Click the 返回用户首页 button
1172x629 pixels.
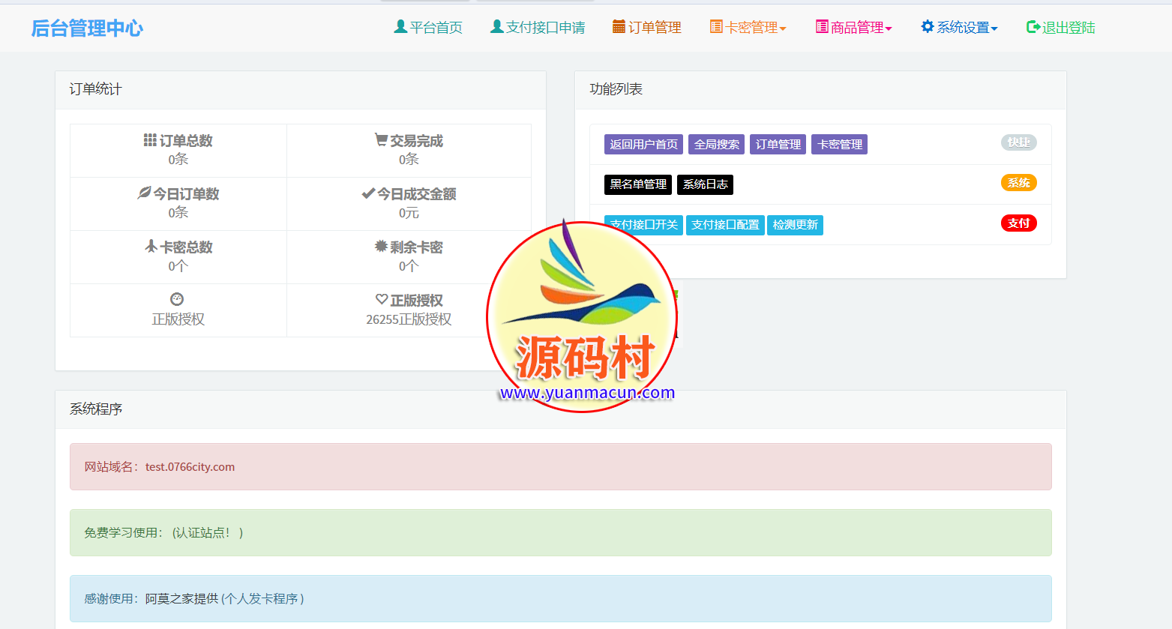(643, 145)
